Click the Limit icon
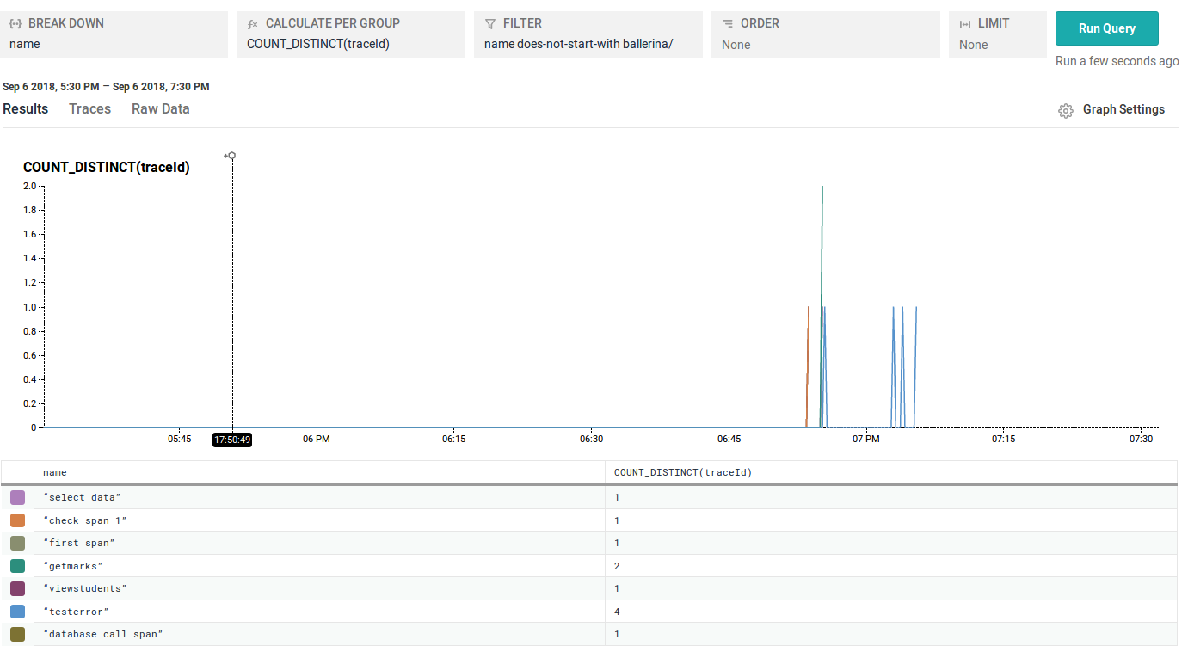 (965, 24)
